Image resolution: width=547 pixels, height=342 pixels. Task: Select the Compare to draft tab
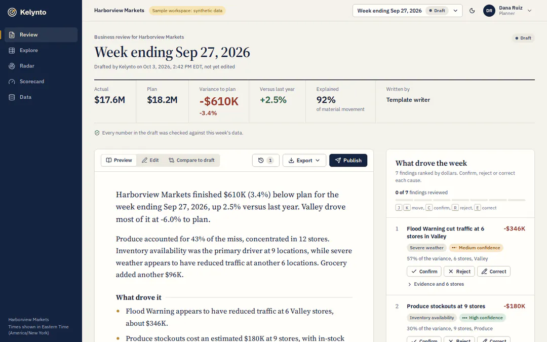coord(191,160)
